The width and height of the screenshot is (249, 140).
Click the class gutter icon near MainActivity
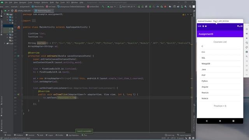click(x=19, y=27)
